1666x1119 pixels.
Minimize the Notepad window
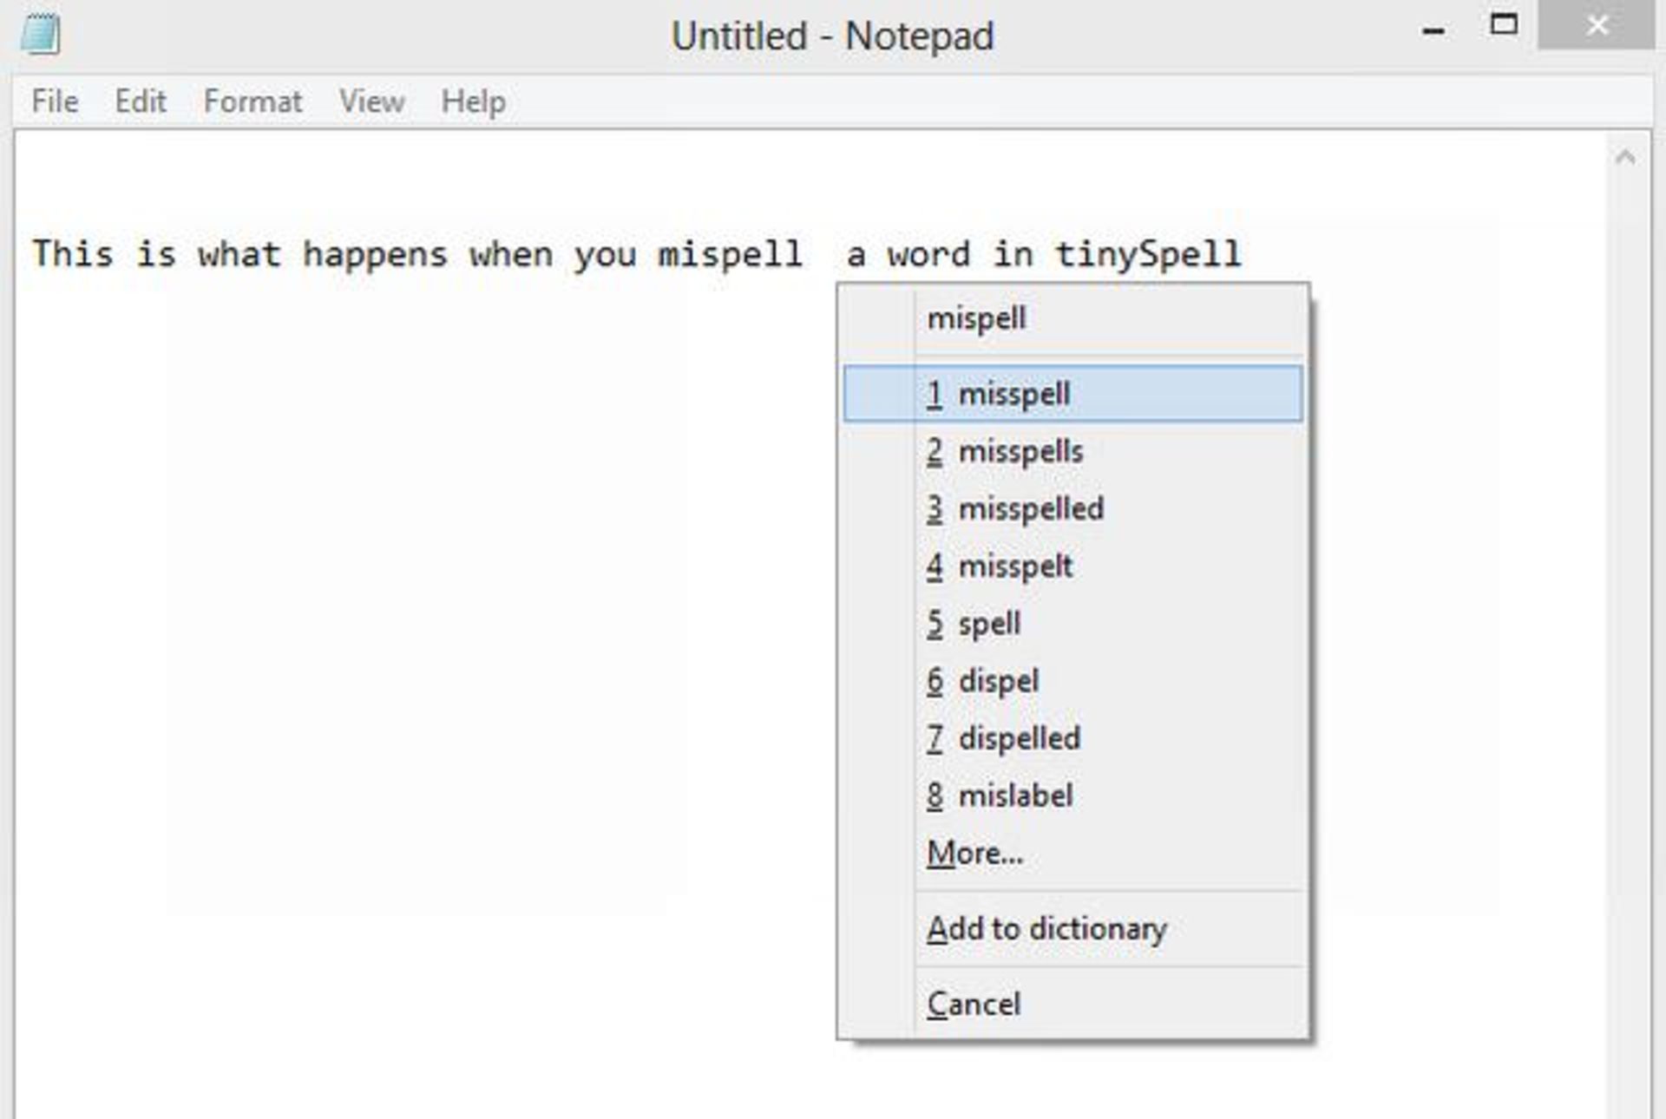(1433, 31)
